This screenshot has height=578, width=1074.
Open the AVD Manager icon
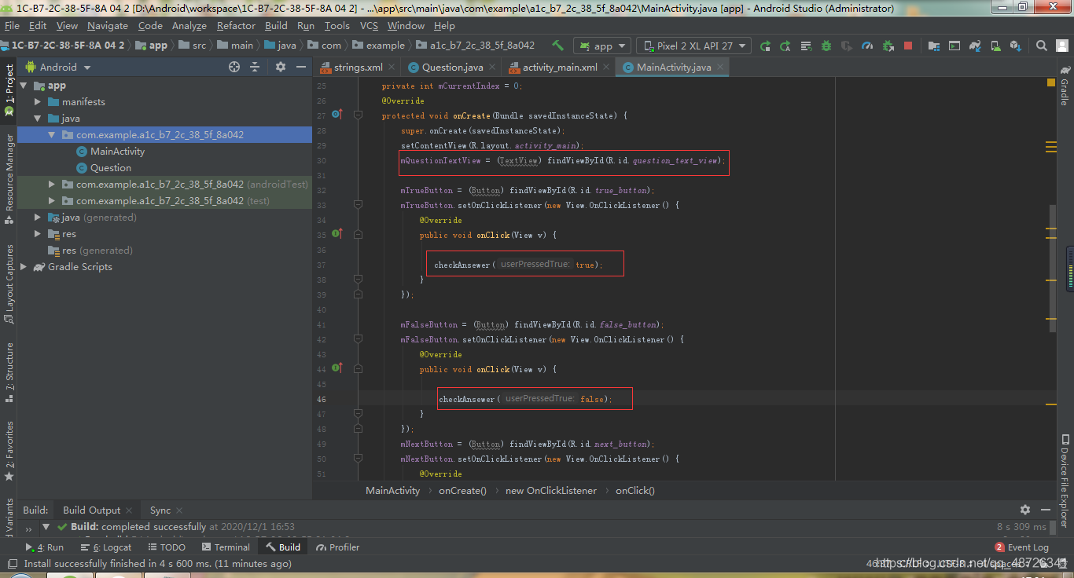995,46
